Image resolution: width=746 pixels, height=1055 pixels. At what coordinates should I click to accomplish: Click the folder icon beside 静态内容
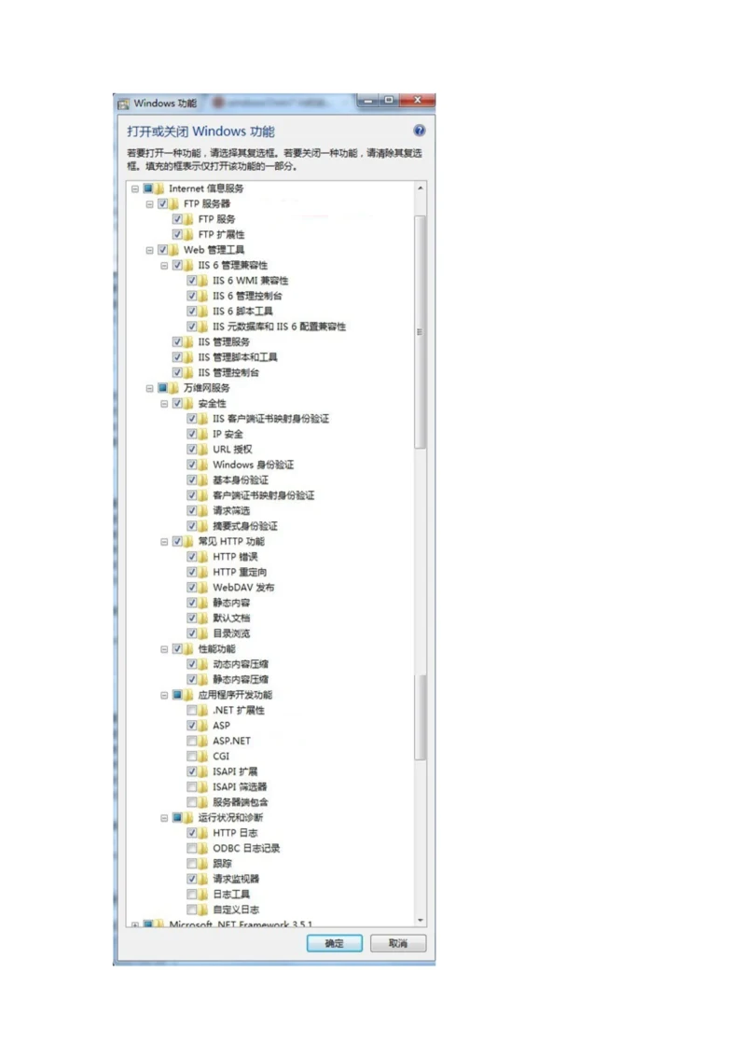pyautogui.click(x=203, y=603)
